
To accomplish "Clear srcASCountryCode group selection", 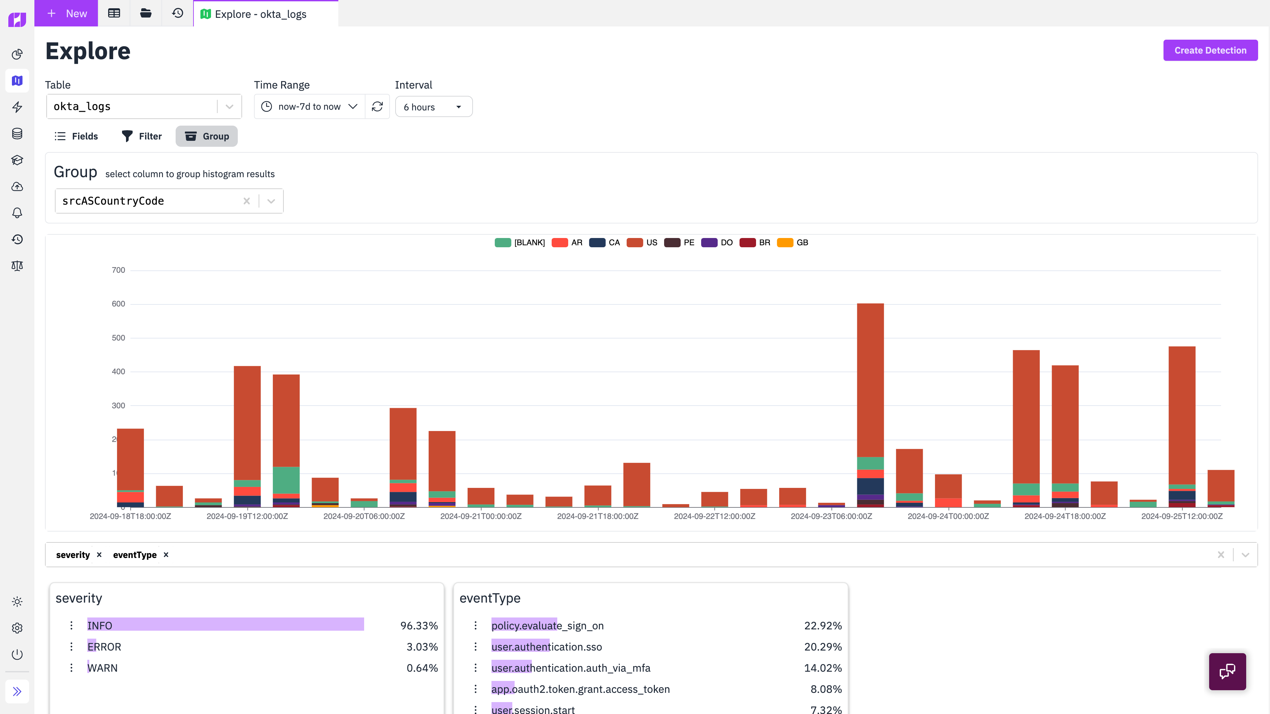I will tap(246, 201).
